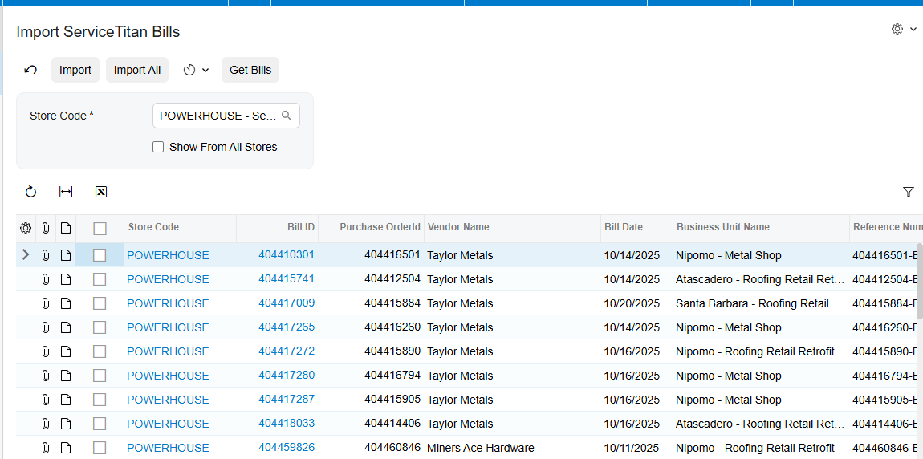The image size is (923, 459).
Task: Open attachments for bill 404459826
Action: pos(45,448)
